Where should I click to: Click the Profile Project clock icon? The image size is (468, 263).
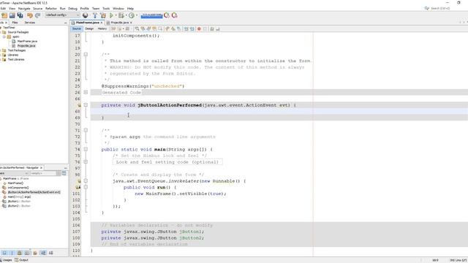pyautogui.click(x=132, y=15)
